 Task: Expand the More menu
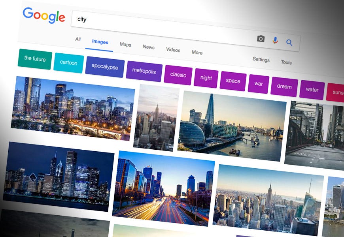click(x=197, y=52)
